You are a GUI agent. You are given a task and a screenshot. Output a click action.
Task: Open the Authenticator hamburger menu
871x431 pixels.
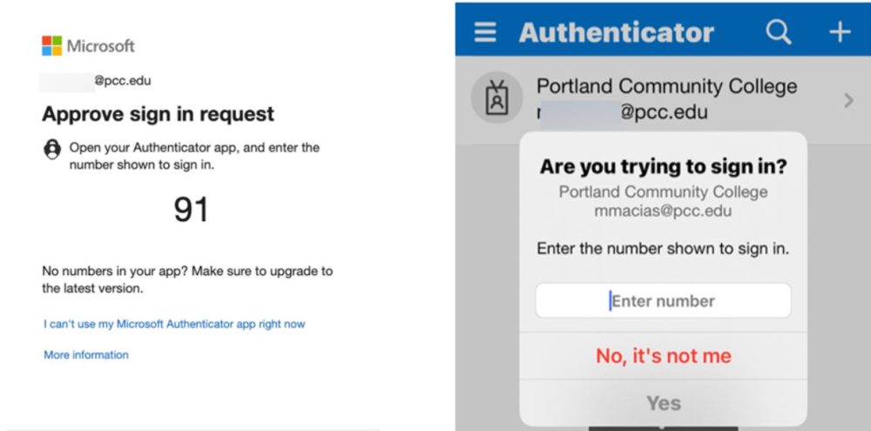click(485, 32)
